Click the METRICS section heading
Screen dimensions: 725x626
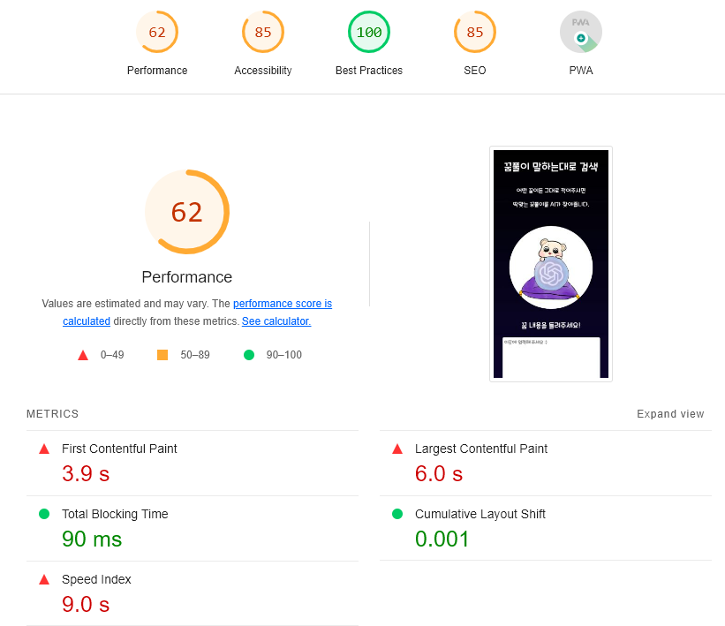coord(52,414)
